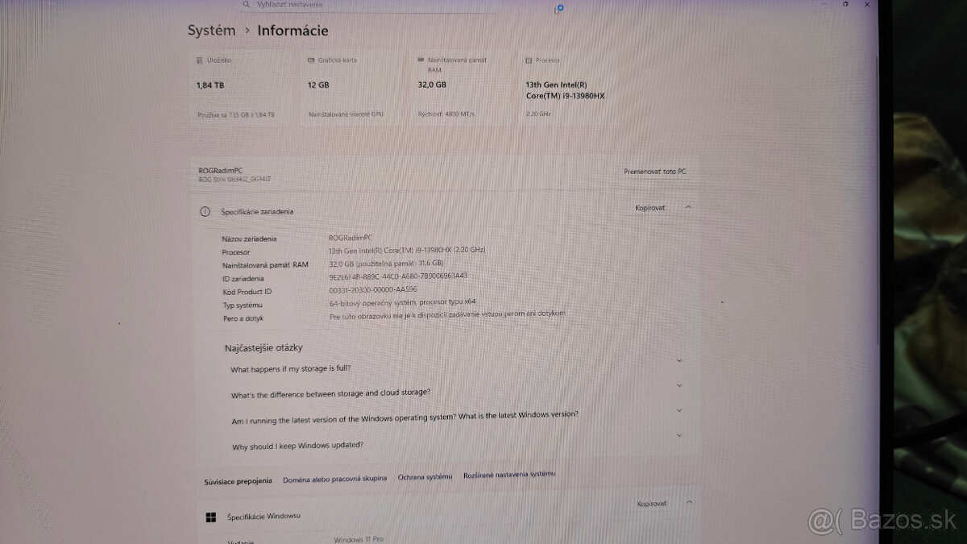Click the Nainštalovaná pamäť RAM memory icon
This screenshot has width=967, height=544.
419,59
